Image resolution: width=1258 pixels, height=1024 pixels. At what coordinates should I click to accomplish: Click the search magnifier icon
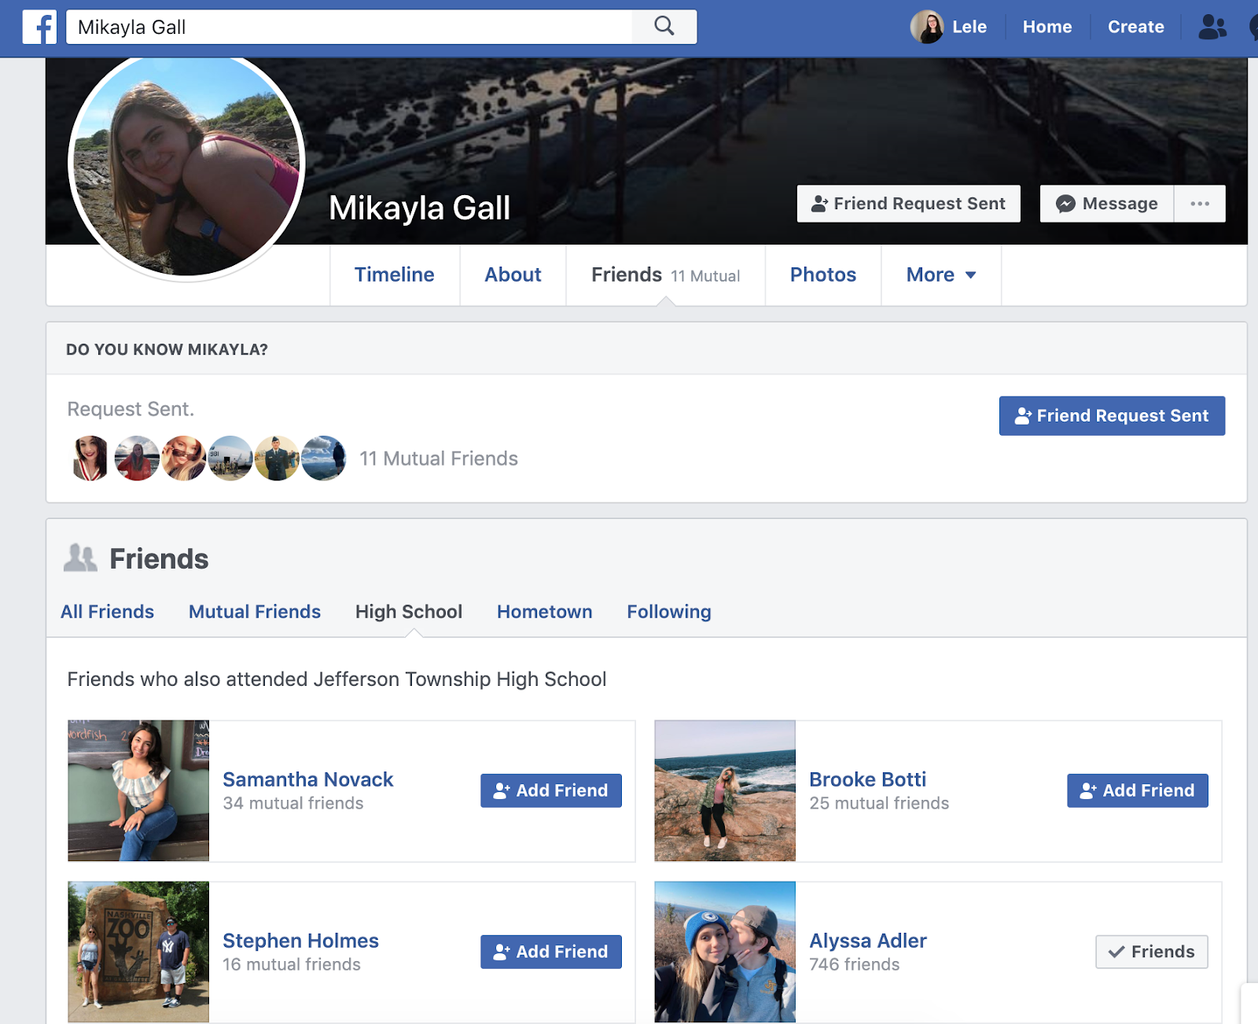tap(664, 27)
